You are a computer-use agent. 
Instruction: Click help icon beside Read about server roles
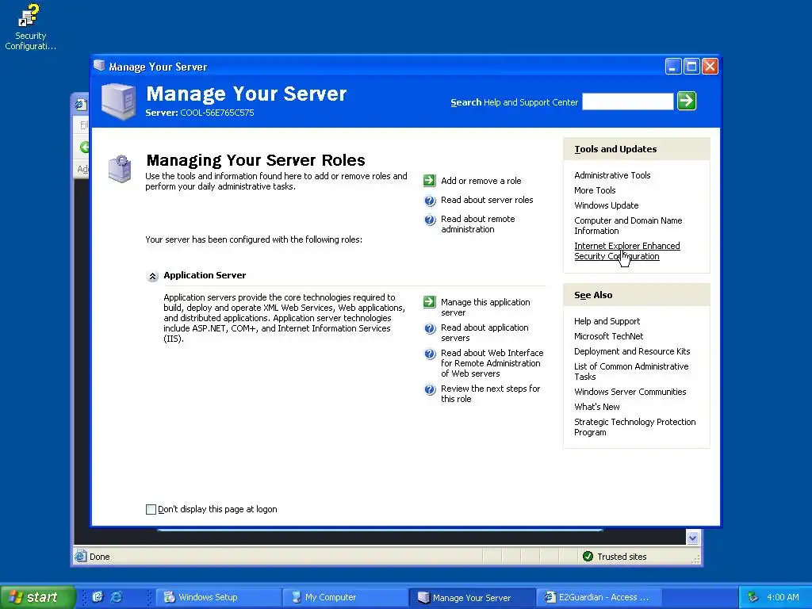click(430, 201)
